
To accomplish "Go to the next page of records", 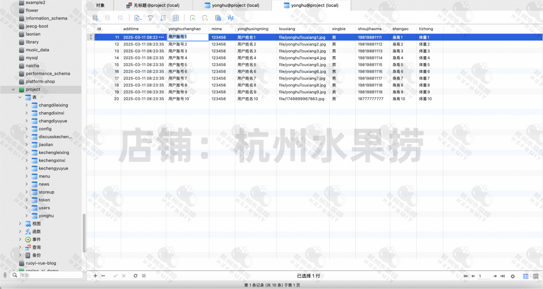I will [x=495, y=276].
